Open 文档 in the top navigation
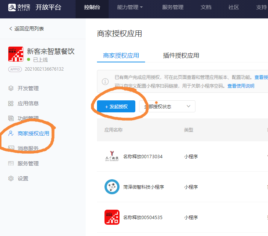The height and width of the screenshot is (236, 268). tap(206, 8)
